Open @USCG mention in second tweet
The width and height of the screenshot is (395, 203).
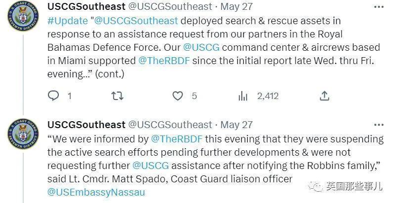[150, 166]
